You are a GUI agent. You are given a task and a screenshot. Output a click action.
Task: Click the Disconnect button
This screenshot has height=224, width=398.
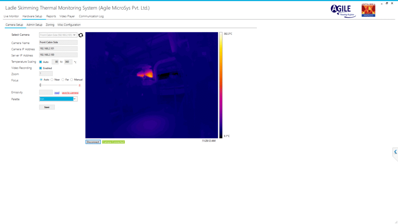coord(93,142)
